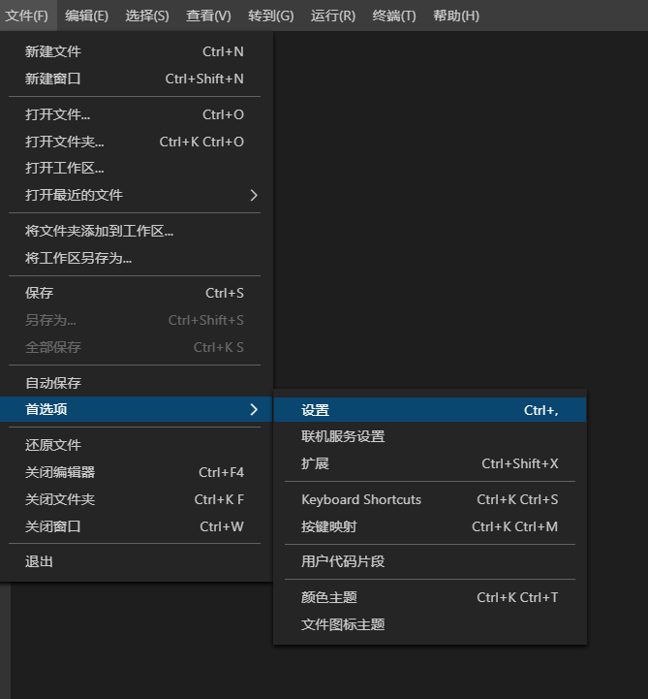
Task: Open 设置 in the preferences submenu
Action: (430, 410)
